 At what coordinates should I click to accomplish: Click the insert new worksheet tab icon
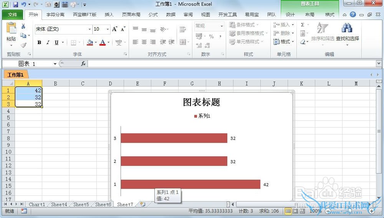pyautogui.click(x=143, y=204)
